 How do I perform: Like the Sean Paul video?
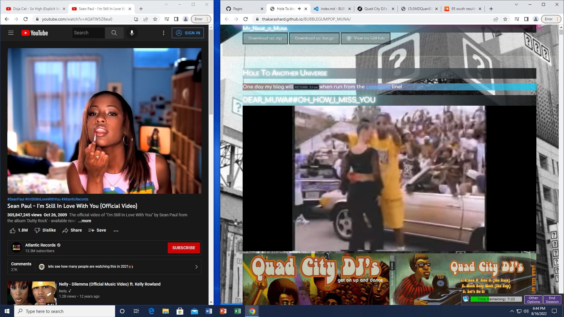point(13,230)
